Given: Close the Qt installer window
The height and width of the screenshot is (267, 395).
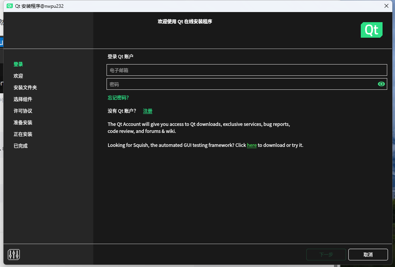Looking at the screenshot, I should click(386, 6).
